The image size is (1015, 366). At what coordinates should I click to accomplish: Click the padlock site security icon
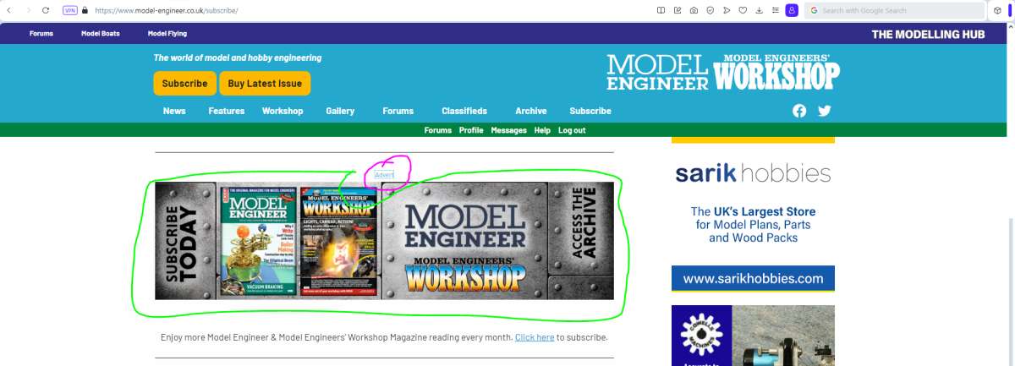coord(85,10)
